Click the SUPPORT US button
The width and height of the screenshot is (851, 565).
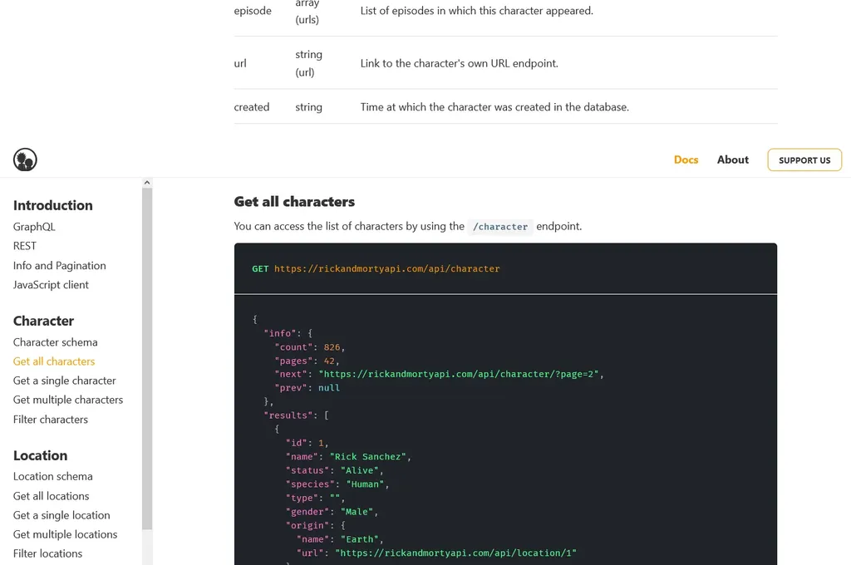click(x=804, y=160)
